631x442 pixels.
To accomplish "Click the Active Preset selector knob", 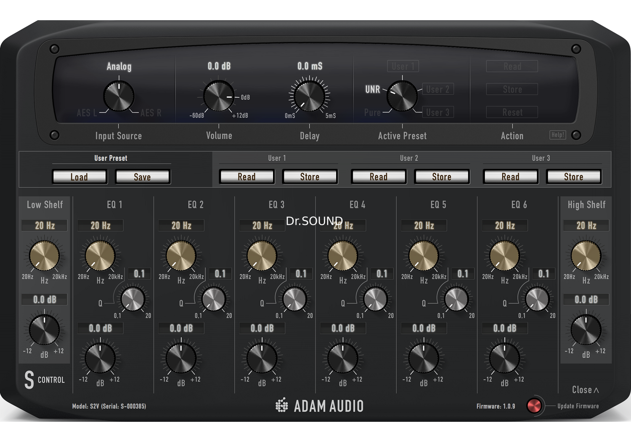I will point(402,96).
